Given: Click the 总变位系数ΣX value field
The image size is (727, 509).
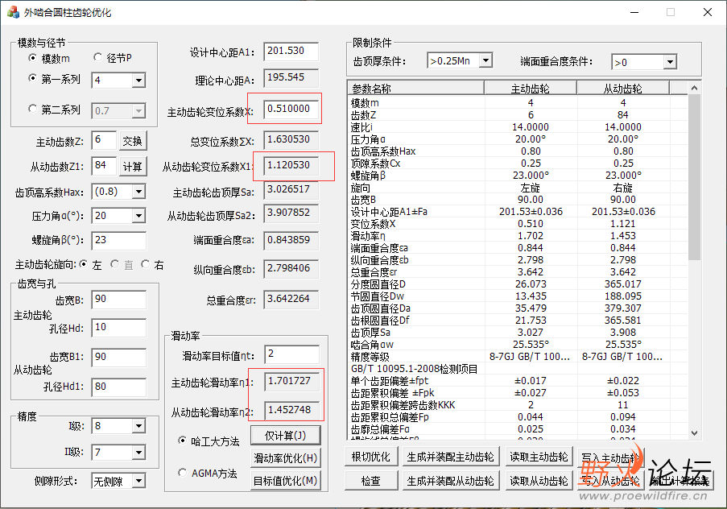Looking at the screenshot, I should (x=291, y=139).
